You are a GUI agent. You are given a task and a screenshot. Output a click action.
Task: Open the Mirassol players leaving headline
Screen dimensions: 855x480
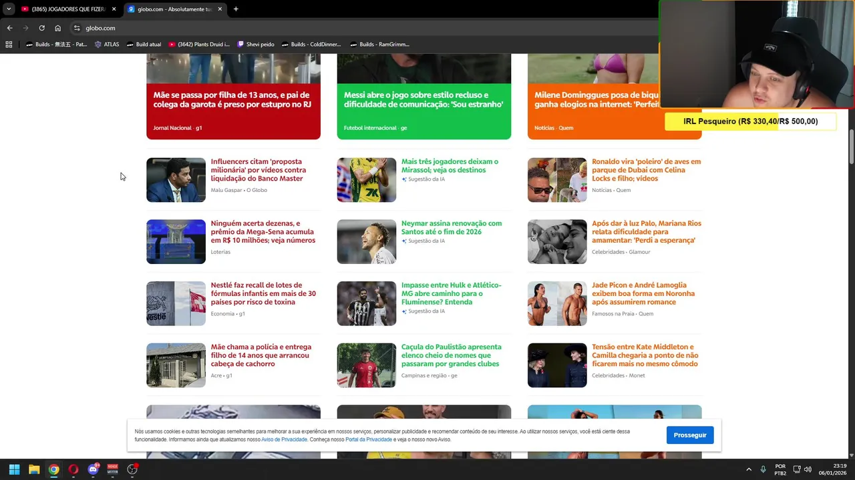point(450,165)
